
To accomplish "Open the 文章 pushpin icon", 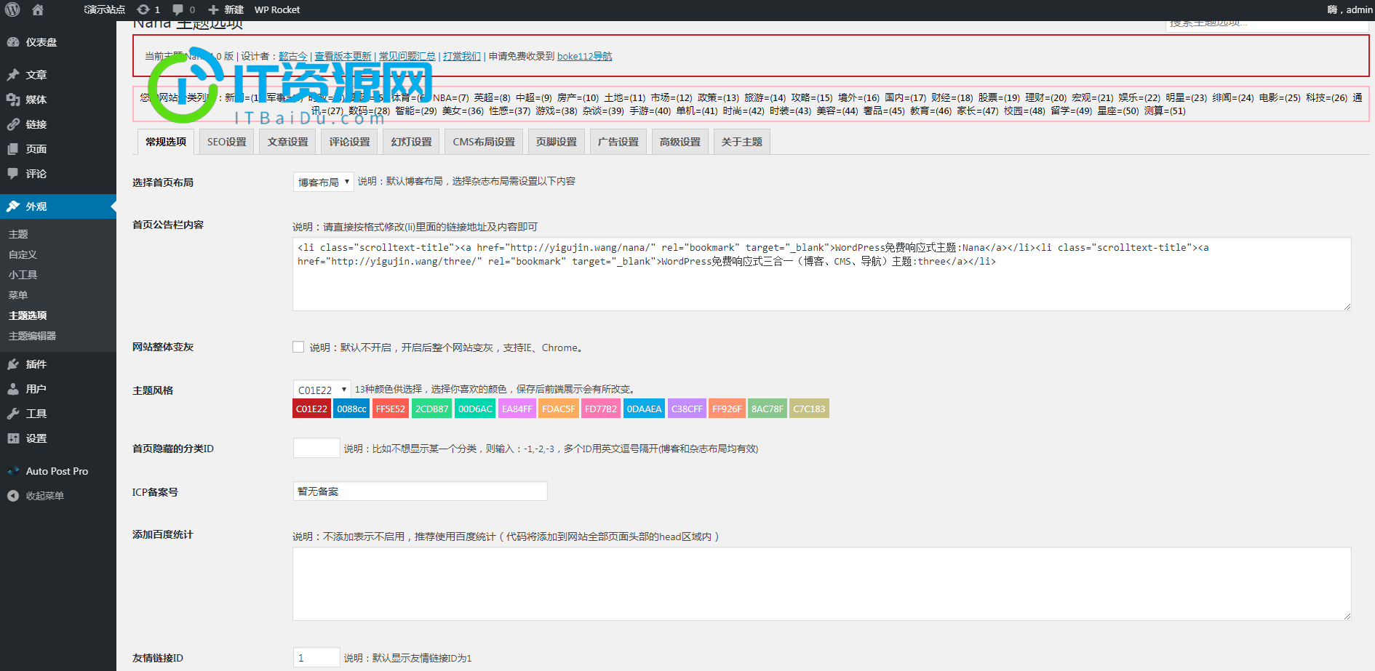I will (x=13, y=75).
